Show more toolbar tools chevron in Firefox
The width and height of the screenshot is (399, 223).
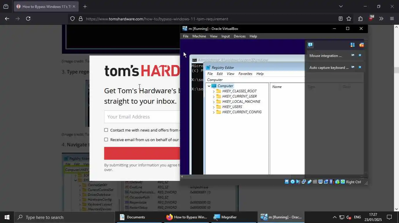pos(381,19)
